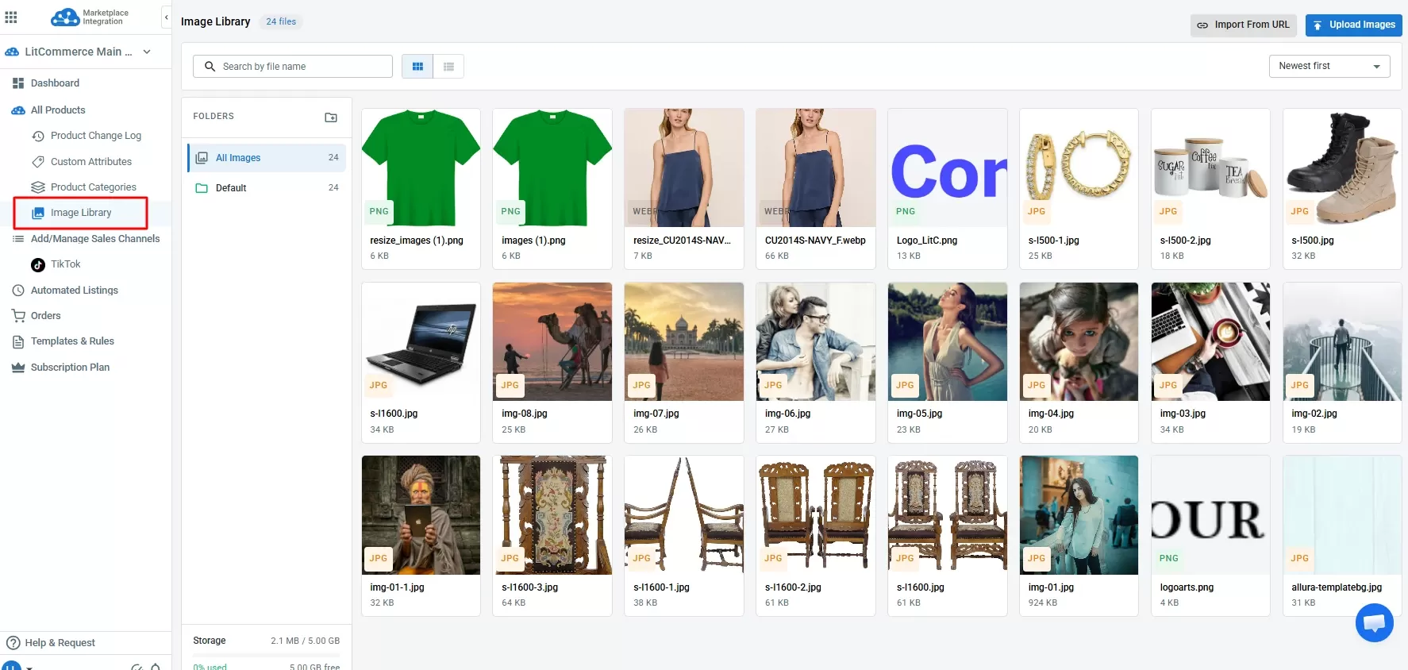Select img-05.jpg thumbnail
The image size is (1408, 670).
coord(948,341)
